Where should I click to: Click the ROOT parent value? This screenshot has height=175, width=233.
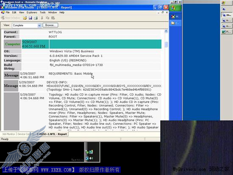(x=53, y=37)
